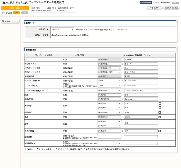Click the empty 所蔵機関 label input field
181x168 pixels.
pos(141,137)
